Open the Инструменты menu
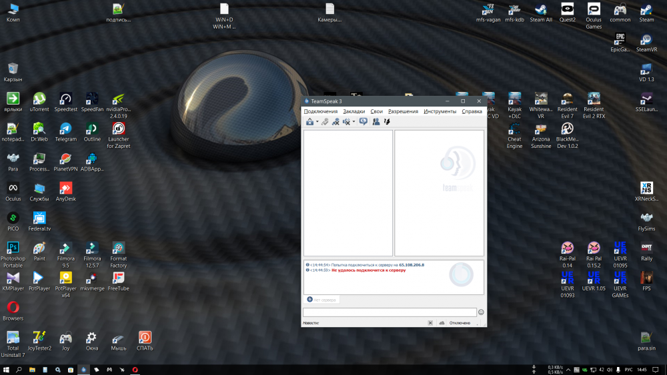The height and width of the screenshot is (375, 667). click(x=440, y=111)
